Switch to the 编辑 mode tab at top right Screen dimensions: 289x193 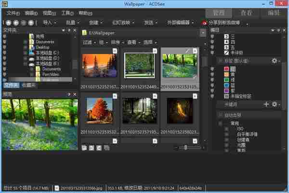(x=274, y=13)
